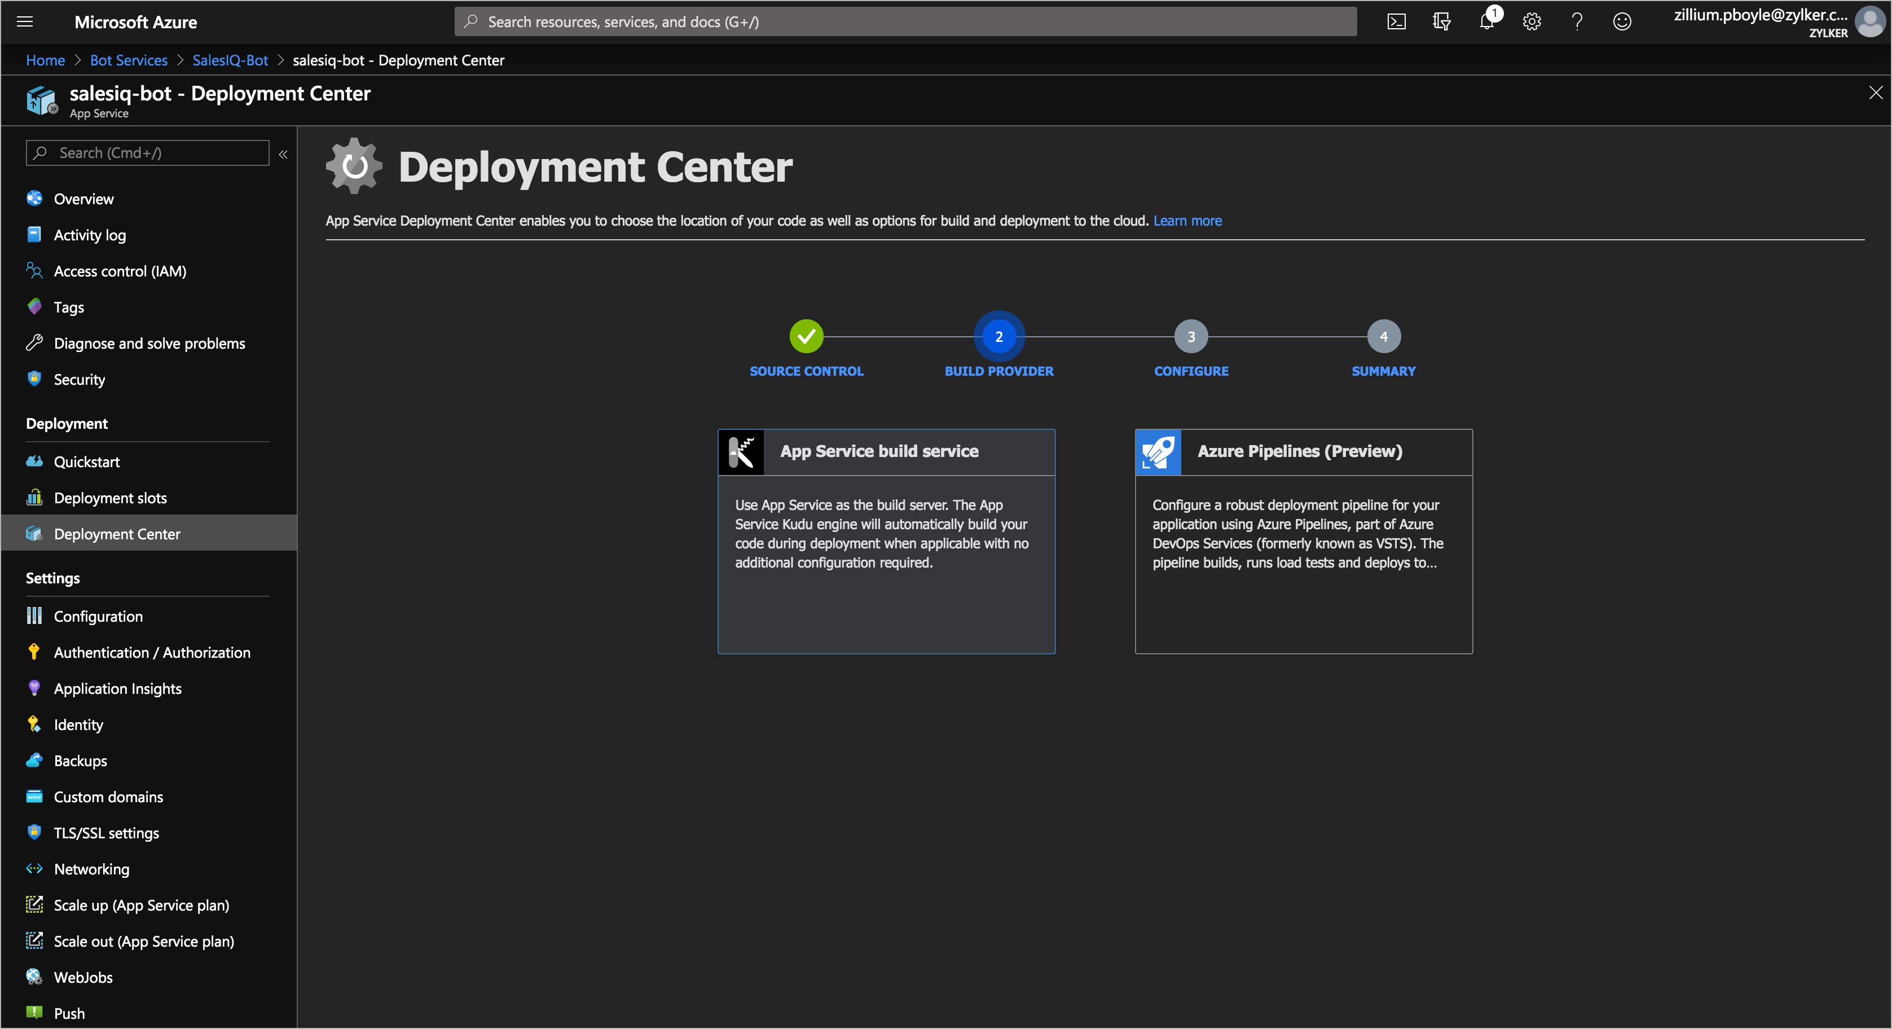The image size is (1892, 1029).
Task: Click the Scale up icon
Action: click(34, 904)
